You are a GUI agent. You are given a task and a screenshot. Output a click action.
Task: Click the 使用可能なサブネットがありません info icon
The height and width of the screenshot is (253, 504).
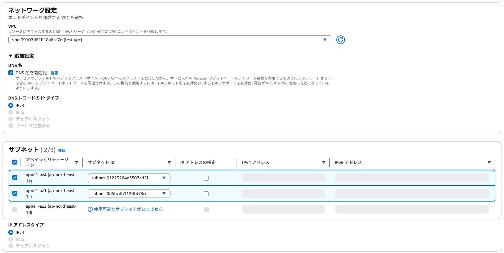pyautogui.click(x=90, y=209)
